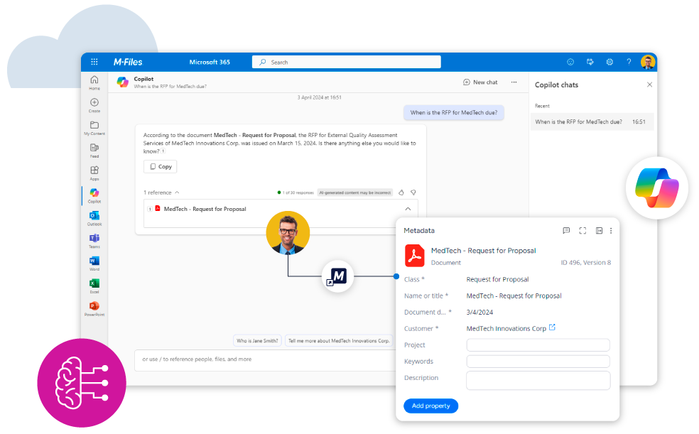Click the Add property button
The image size is (699, 434).
tap(430, 405)
